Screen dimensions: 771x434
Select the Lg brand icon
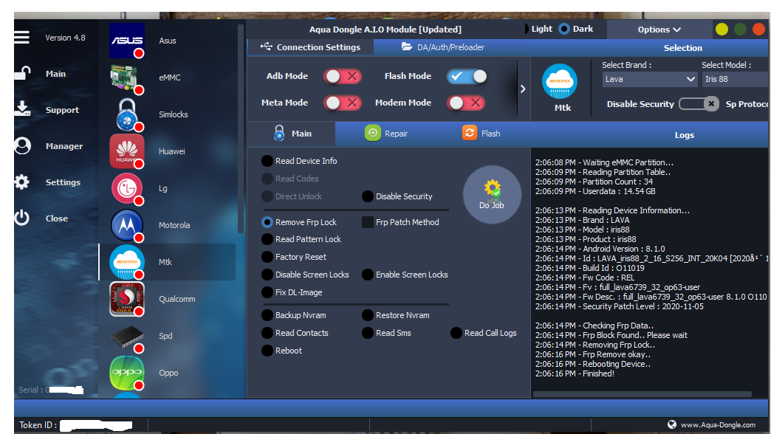[127, 188]
